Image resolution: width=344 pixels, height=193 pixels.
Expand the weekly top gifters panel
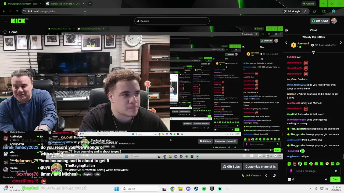pyautogui.click(x=313, y=53)
